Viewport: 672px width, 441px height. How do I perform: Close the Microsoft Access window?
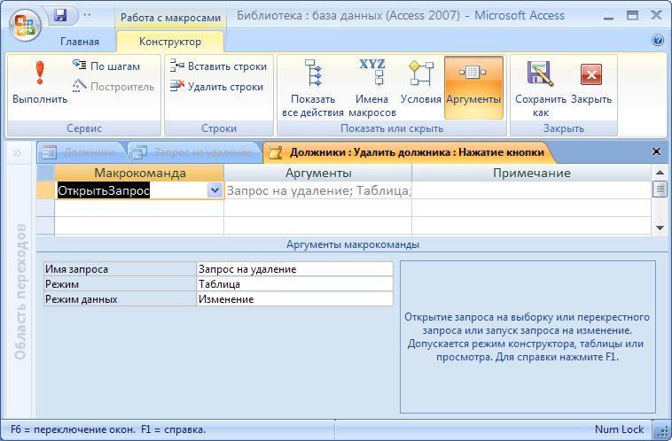[656, 16]
